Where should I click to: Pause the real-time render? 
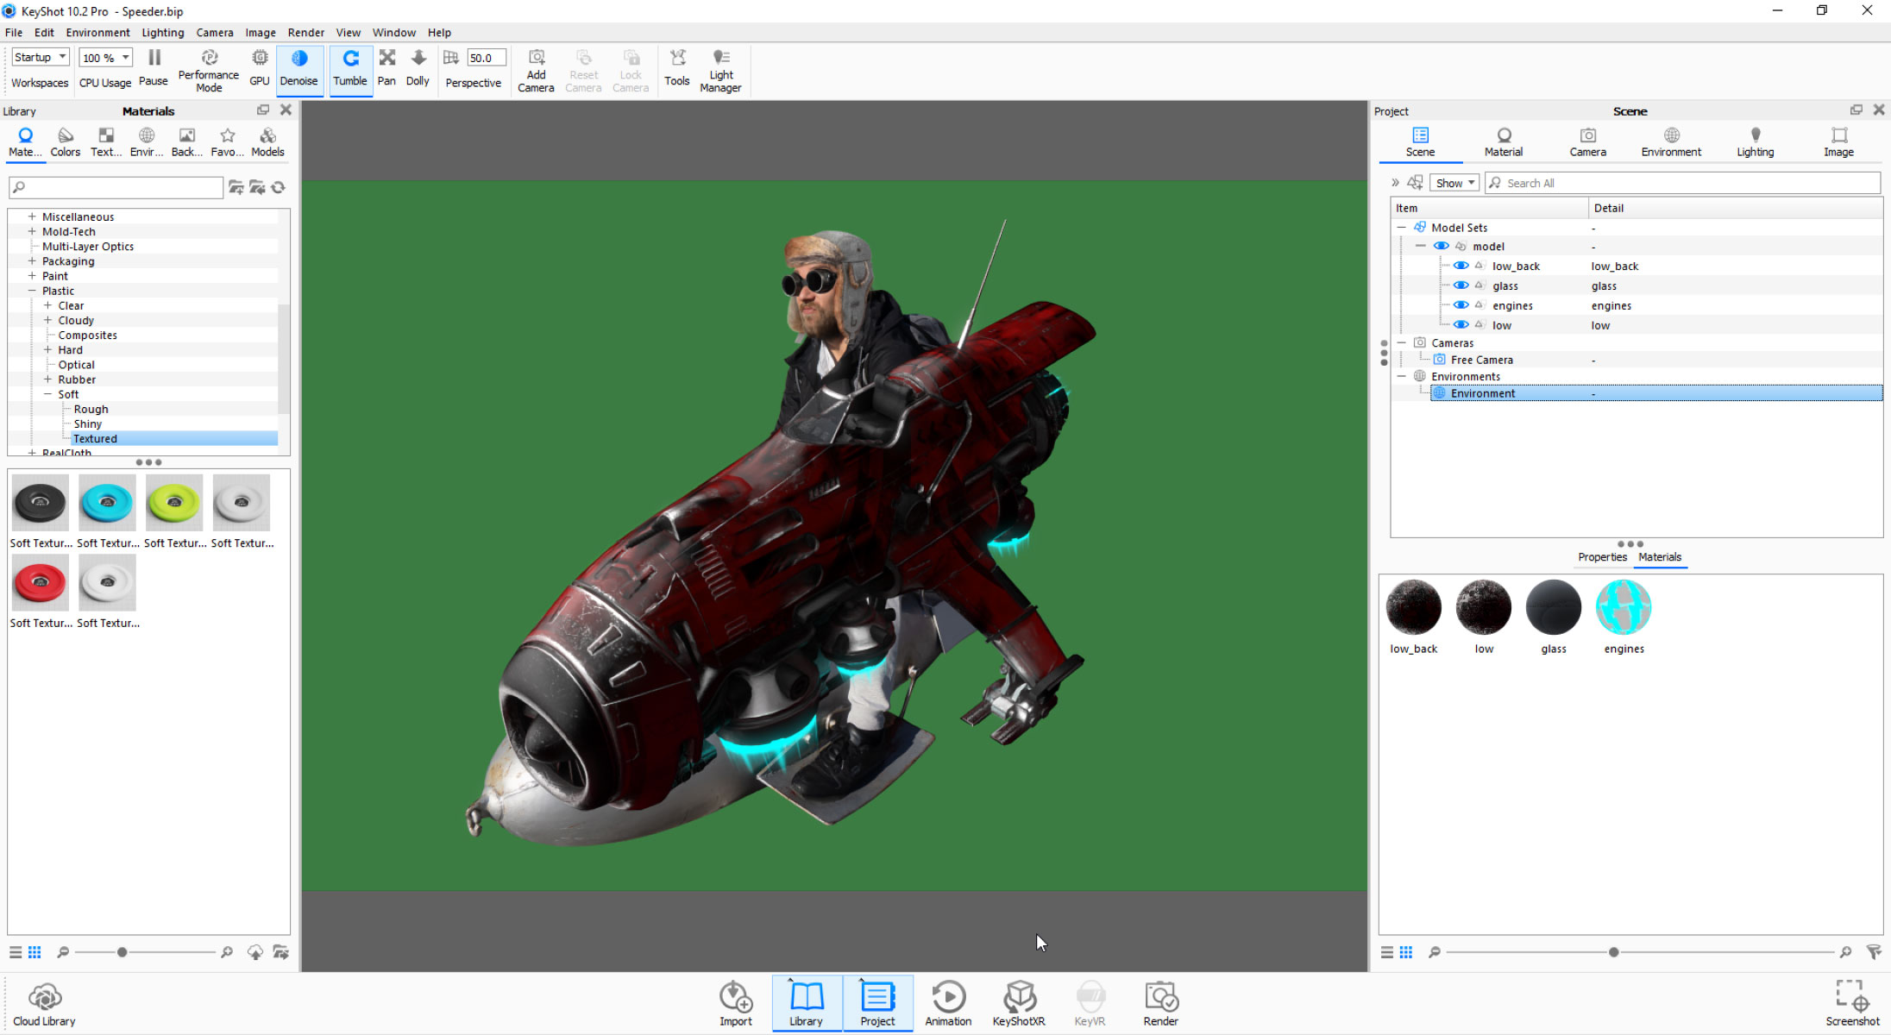[x=154, y=68]
